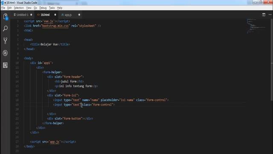Open the Debug view in activity bar
273x154 pixels.
[x=5, y=53]
